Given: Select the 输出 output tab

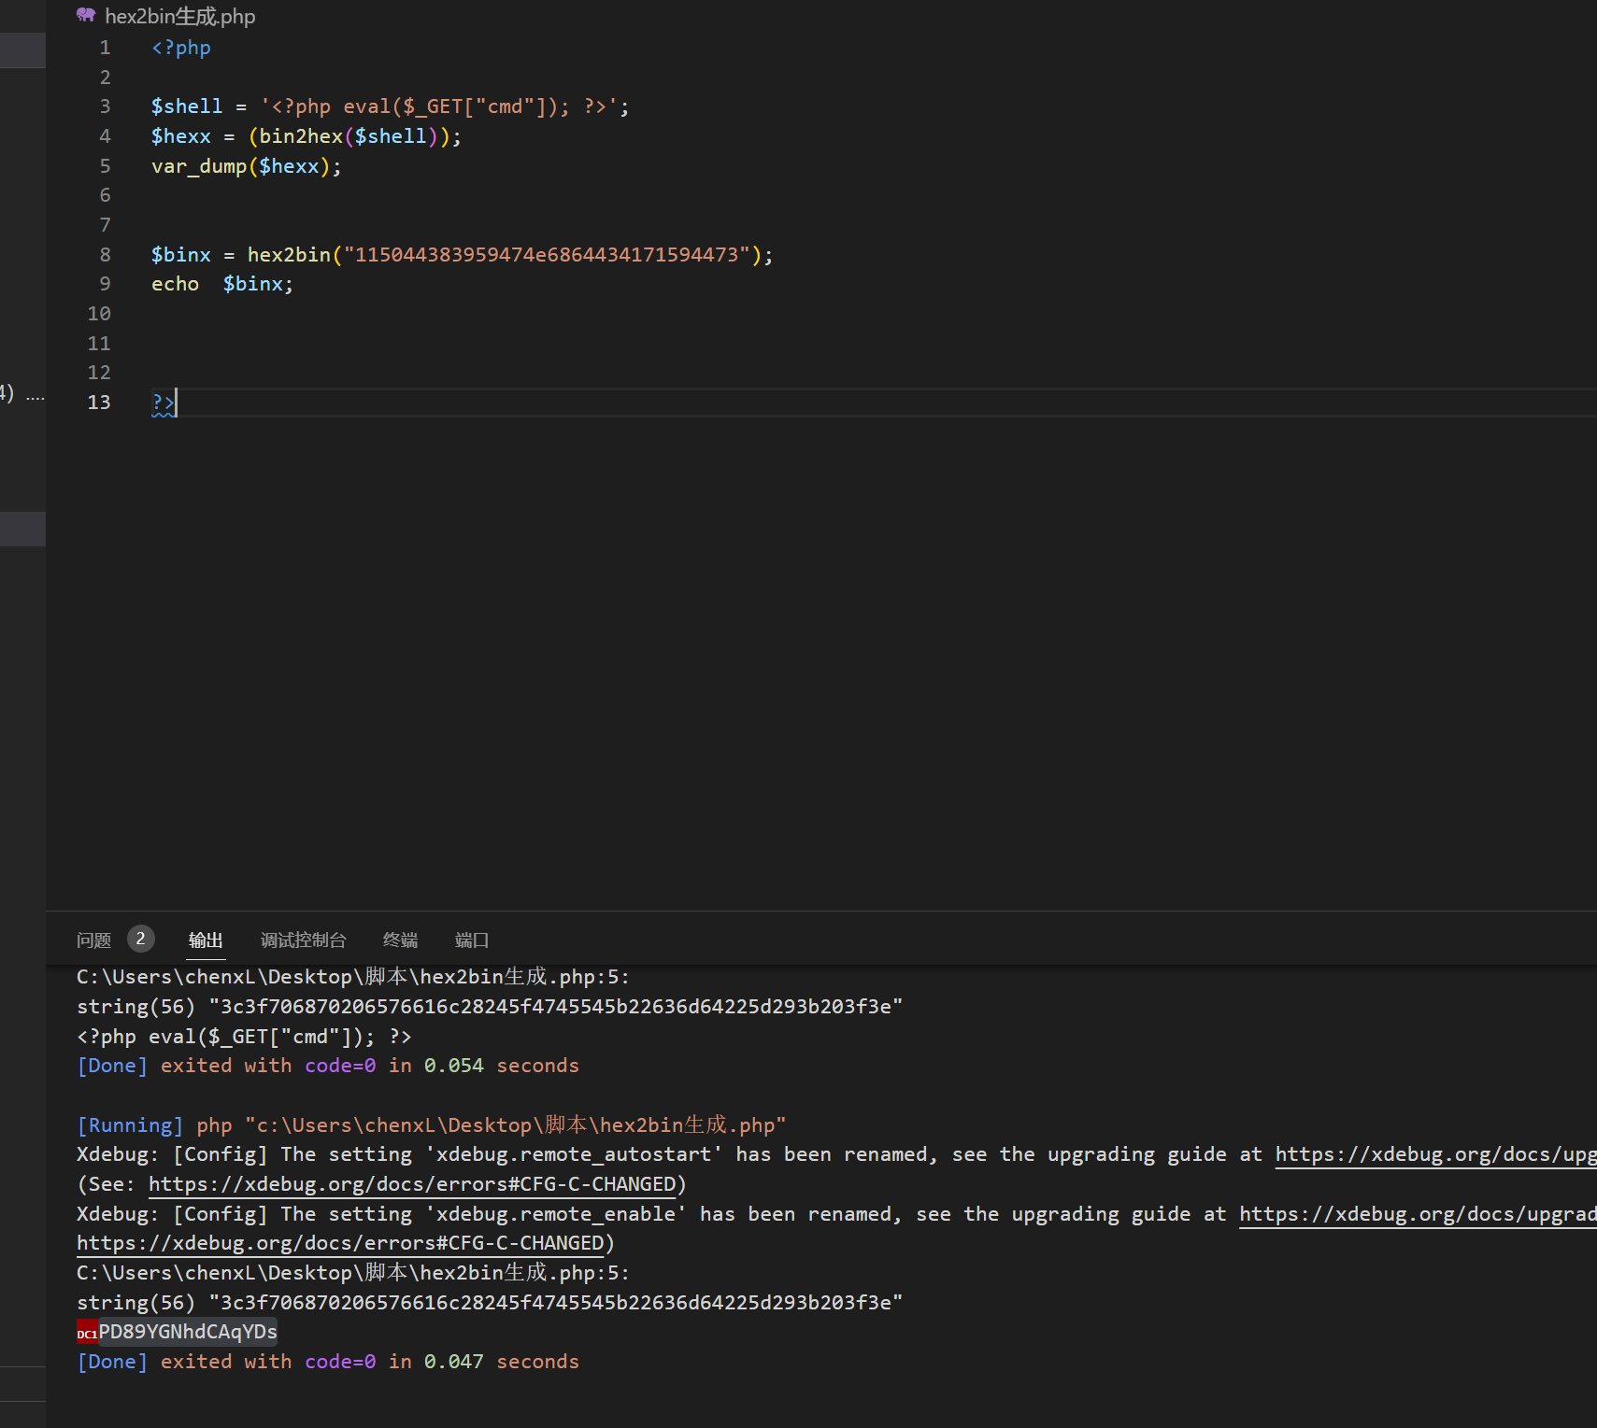Looking at the screenshot, I should [x=206, y=940].
